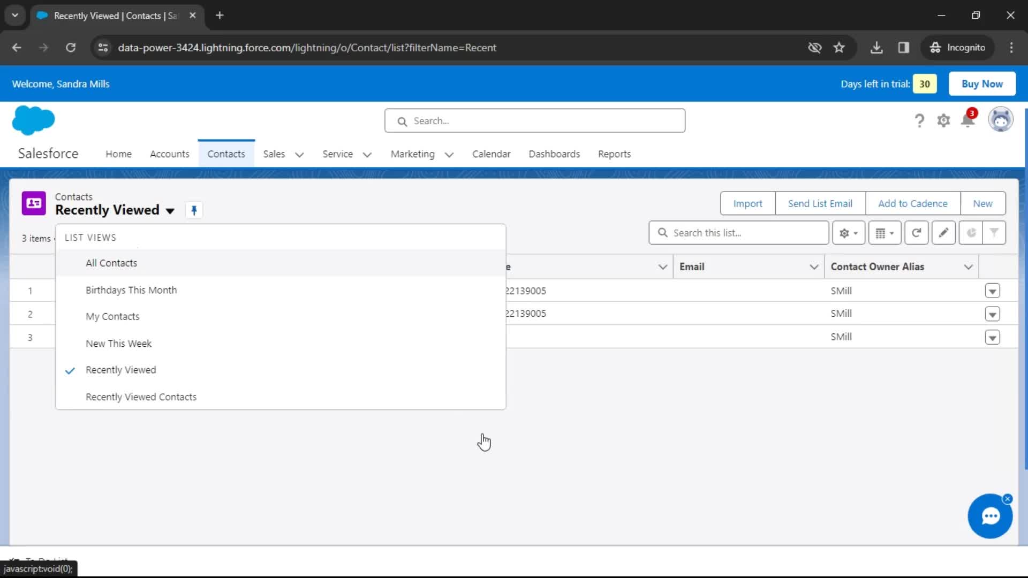The image size is (1028, 578).
Task: Open row 1 actions dropdown
Action: [x=992, y=291]
